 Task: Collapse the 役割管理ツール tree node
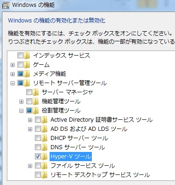click(x=21, y=111)
